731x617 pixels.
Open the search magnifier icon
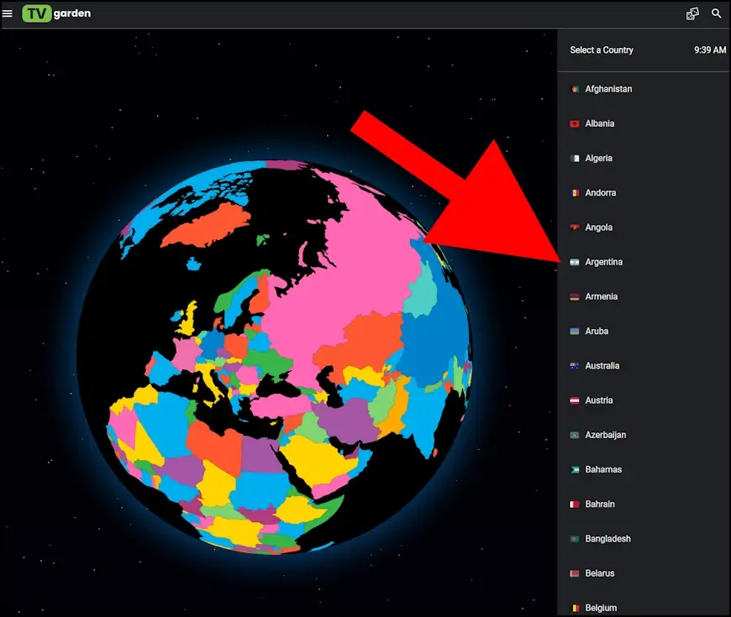pos(717,13)
